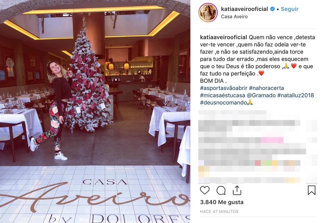Like the post with the heart icon
323x223 pixels.
205,190
